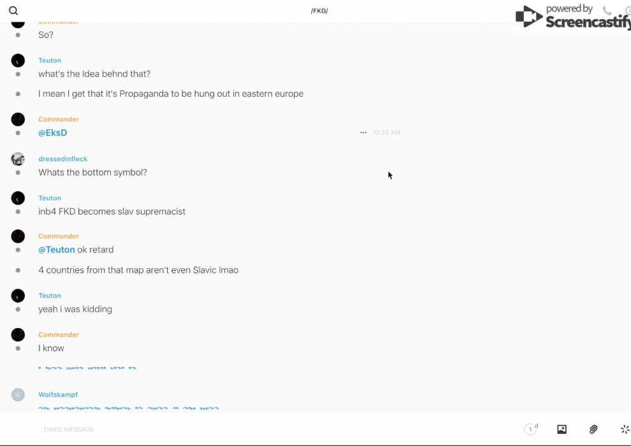
Task: Click dressedinfleck's profile avatar
Action: (18, 159)
